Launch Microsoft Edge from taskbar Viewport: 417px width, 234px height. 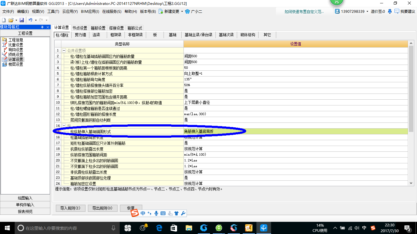159,228
